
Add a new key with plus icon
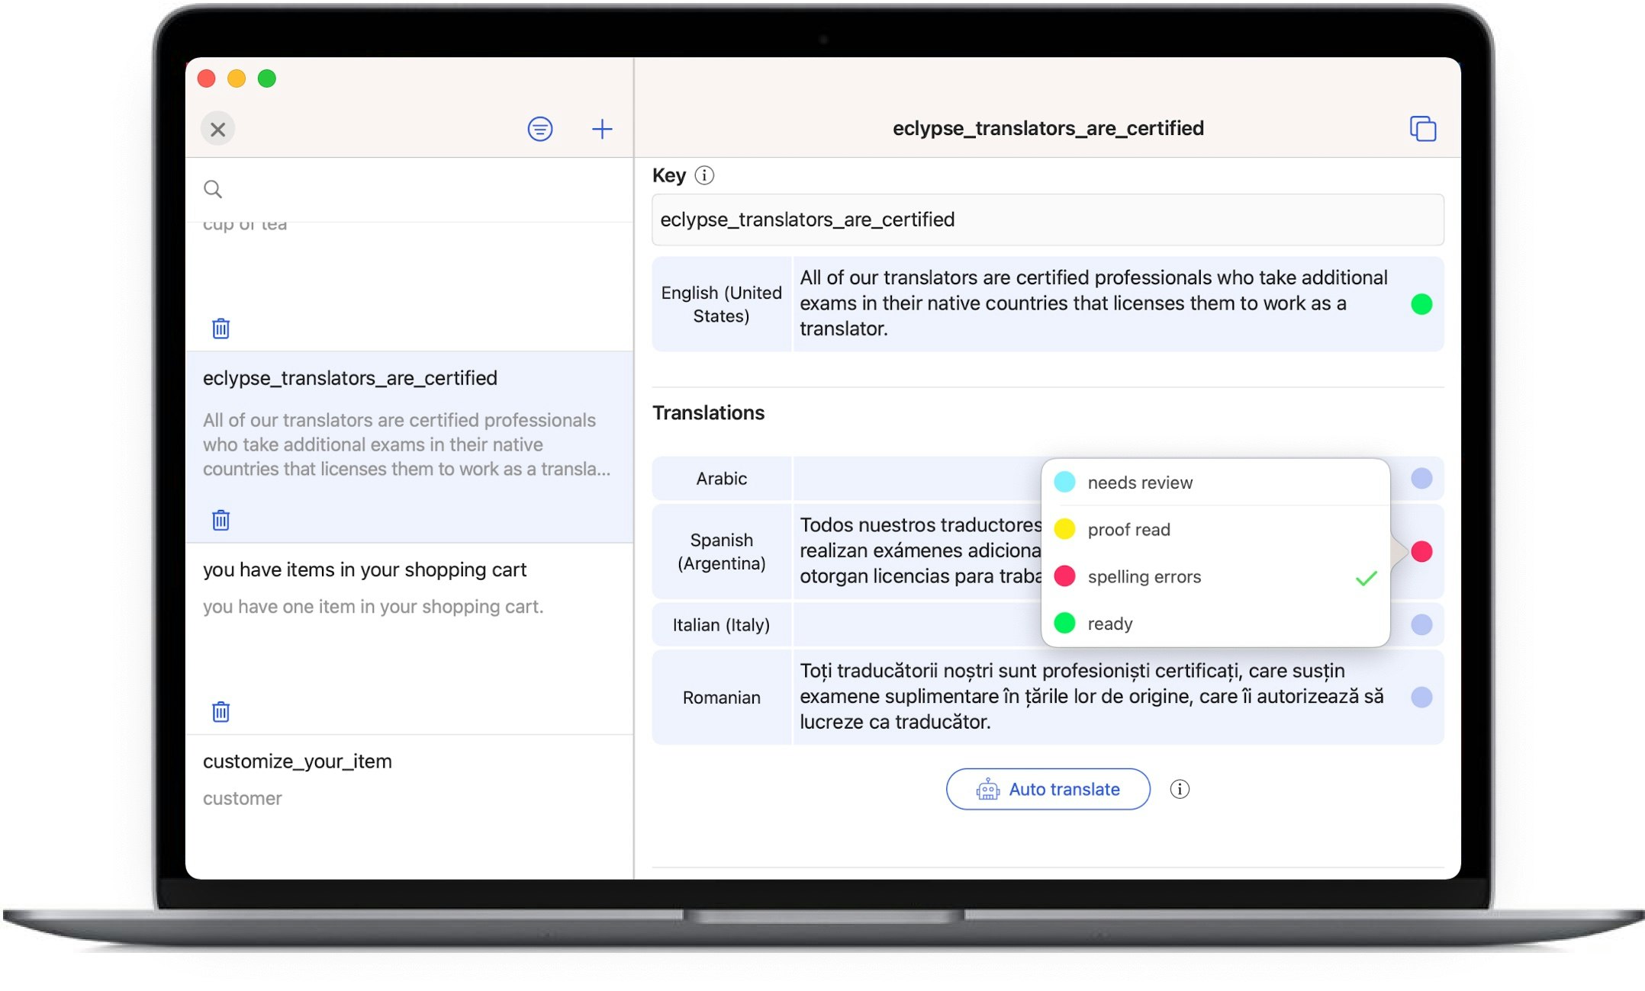tap(602, 129)
